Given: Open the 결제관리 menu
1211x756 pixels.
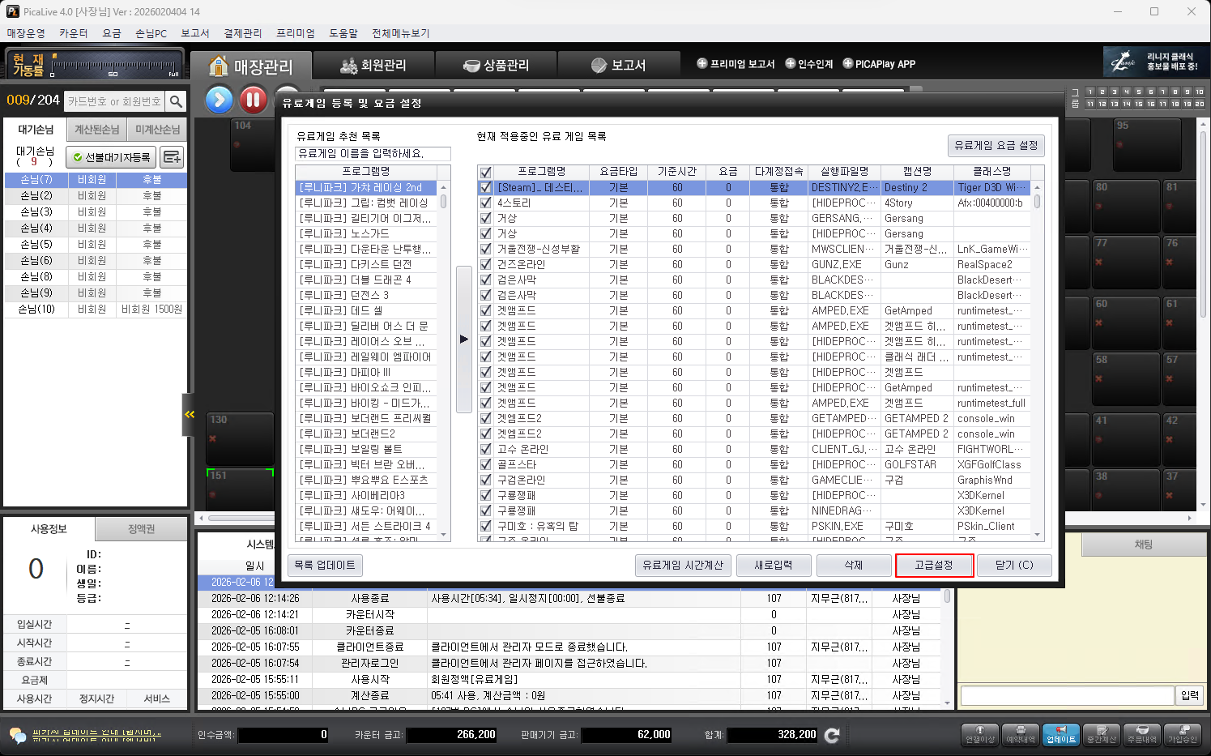Looking at the screenshot, I should (x=242, y=33).
